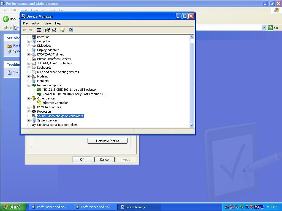Select the ZD1211B IEEE 802.11 b+g USB Adapter
This screenshot has height=211, width=282.
click(x=69, y=90)
